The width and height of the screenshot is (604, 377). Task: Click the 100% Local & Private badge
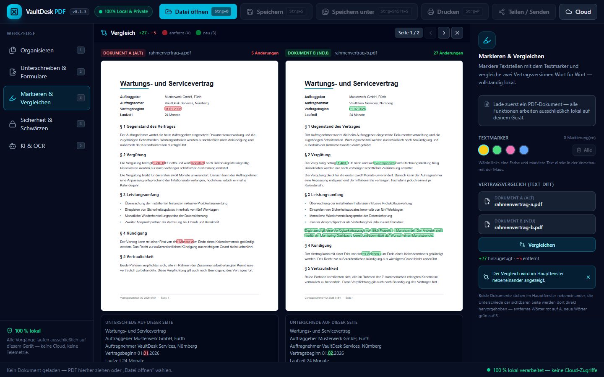click(x=123, y=12)
